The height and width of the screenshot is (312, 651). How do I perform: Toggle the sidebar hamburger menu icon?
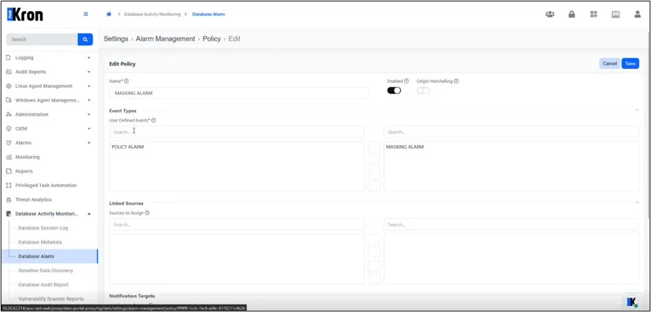[86, 14]
